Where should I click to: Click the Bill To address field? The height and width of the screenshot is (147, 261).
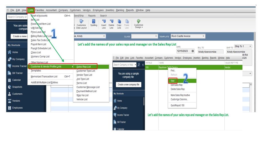click(x=211, y=52)
